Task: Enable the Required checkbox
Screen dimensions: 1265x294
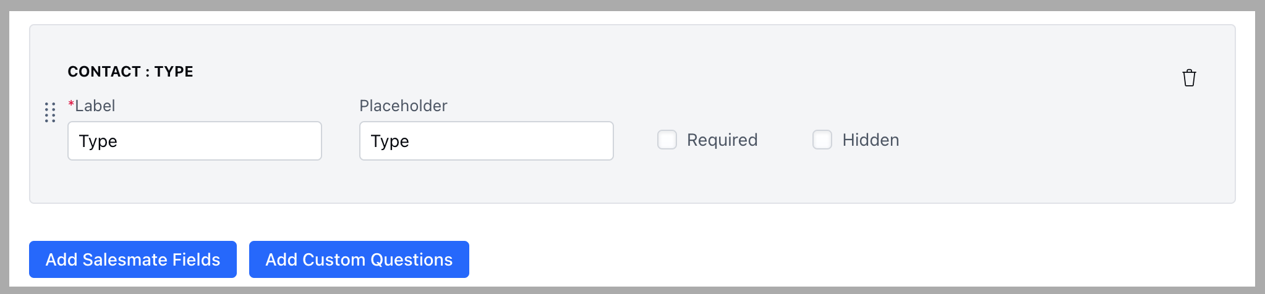Action: [667, 140]
